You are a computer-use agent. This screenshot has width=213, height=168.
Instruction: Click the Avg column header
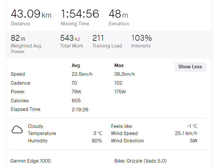tap(76, 65)
